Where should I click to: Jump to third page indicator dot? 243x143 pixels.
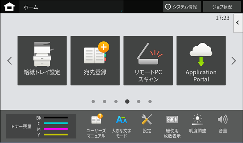tap(116, 101)
